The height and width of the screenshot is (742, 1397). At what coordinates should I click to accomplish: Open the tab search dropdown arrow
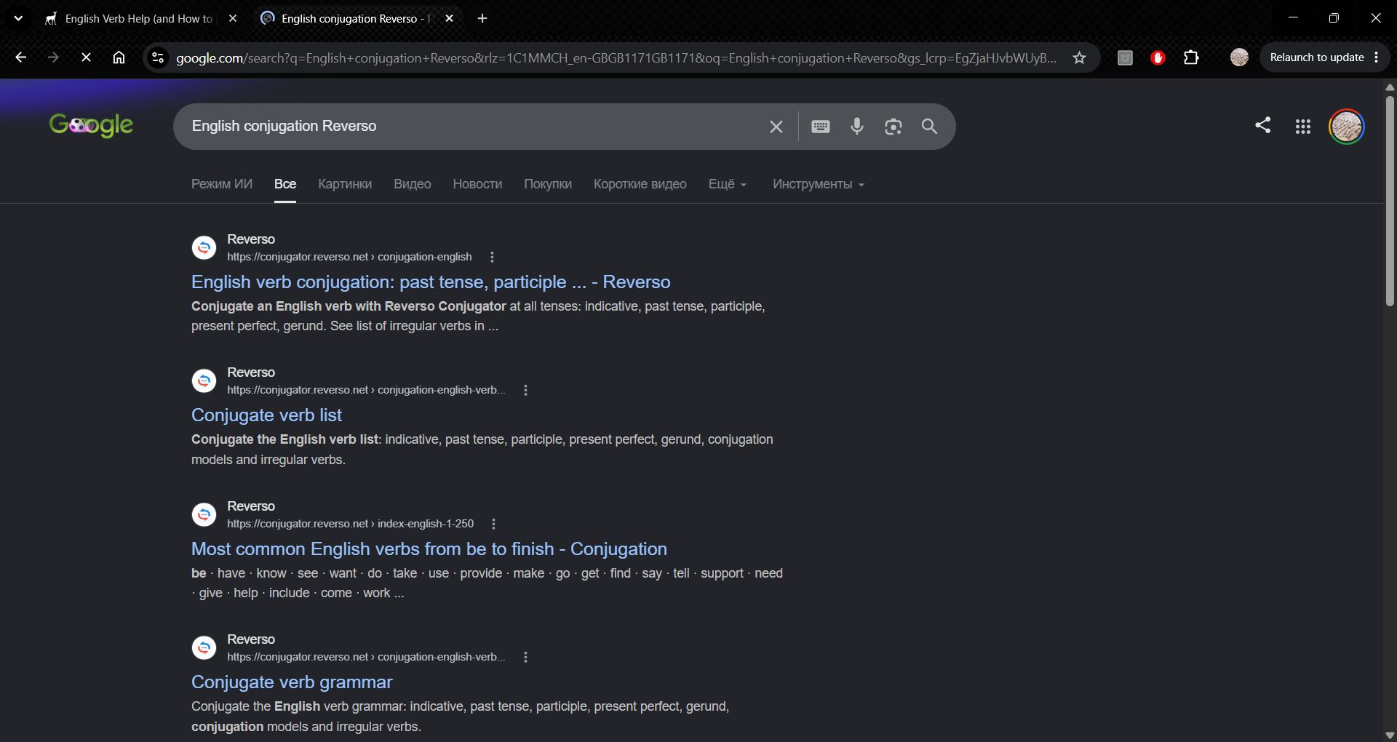click(18, 18)
